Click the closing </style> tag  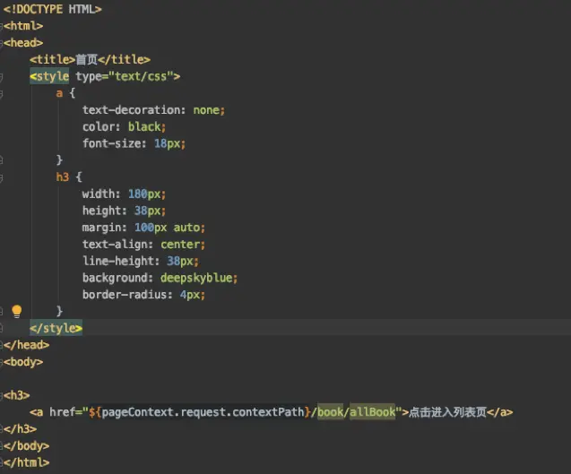(56, 328)
